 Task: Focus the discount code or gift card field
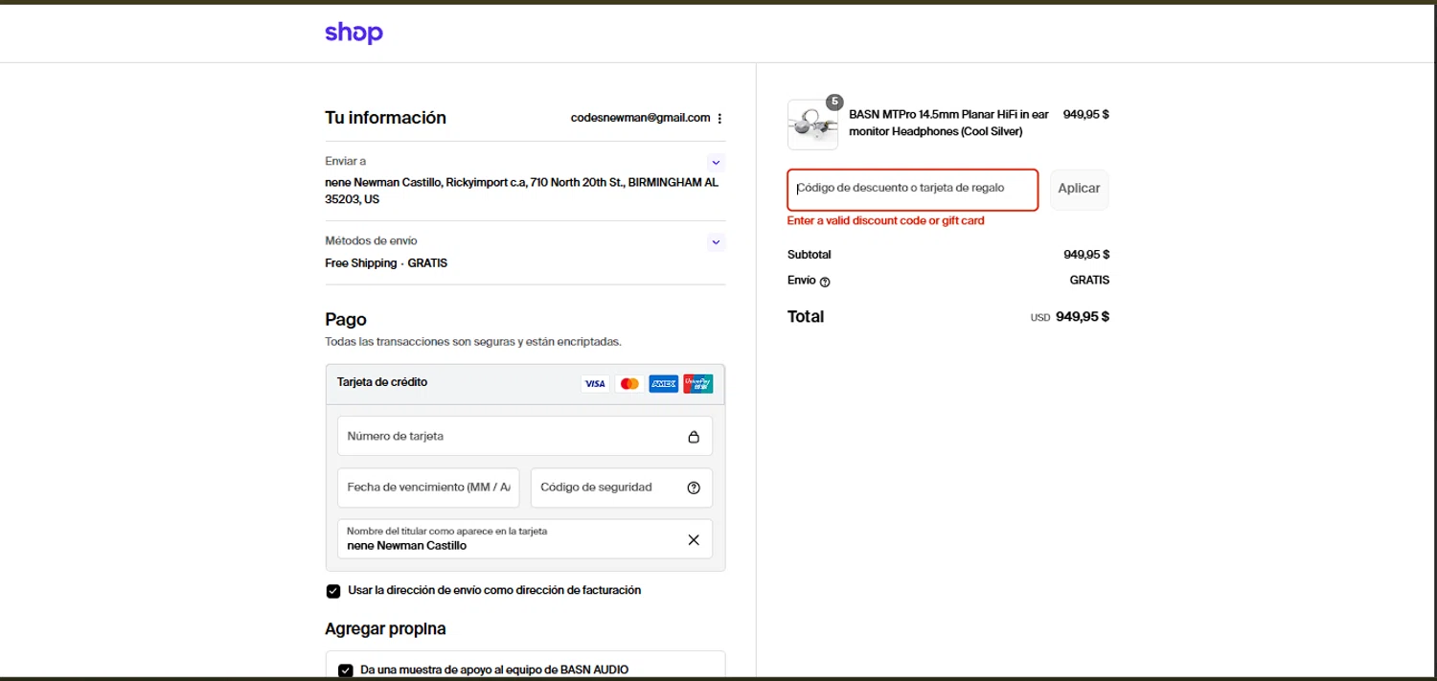coord(913,190)
